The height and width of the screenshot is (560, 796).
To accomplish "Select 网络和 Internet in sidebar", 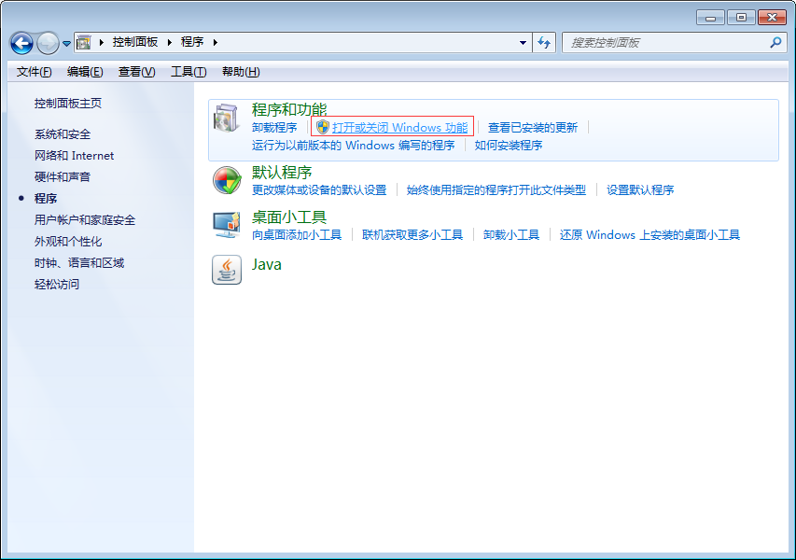I will pyautogui.click(x=74, y=156).
